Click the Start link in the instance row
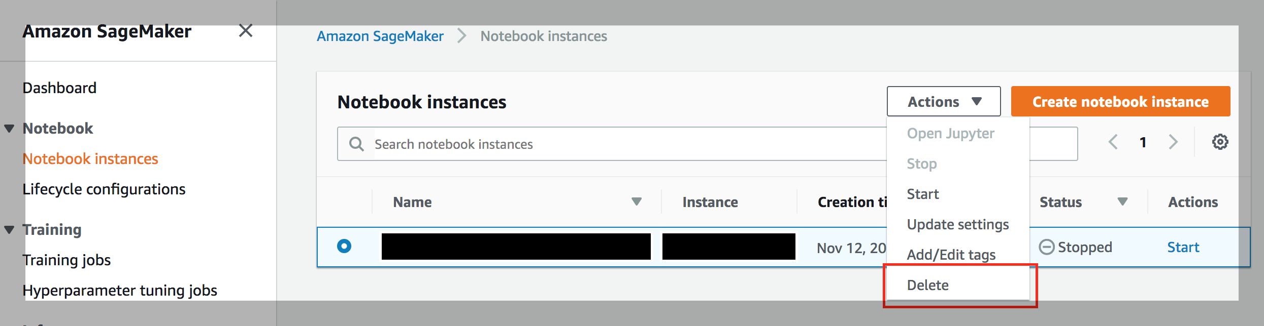Screen dimensions: 1264x326 pyautogui.click(x=1183, y=247)
